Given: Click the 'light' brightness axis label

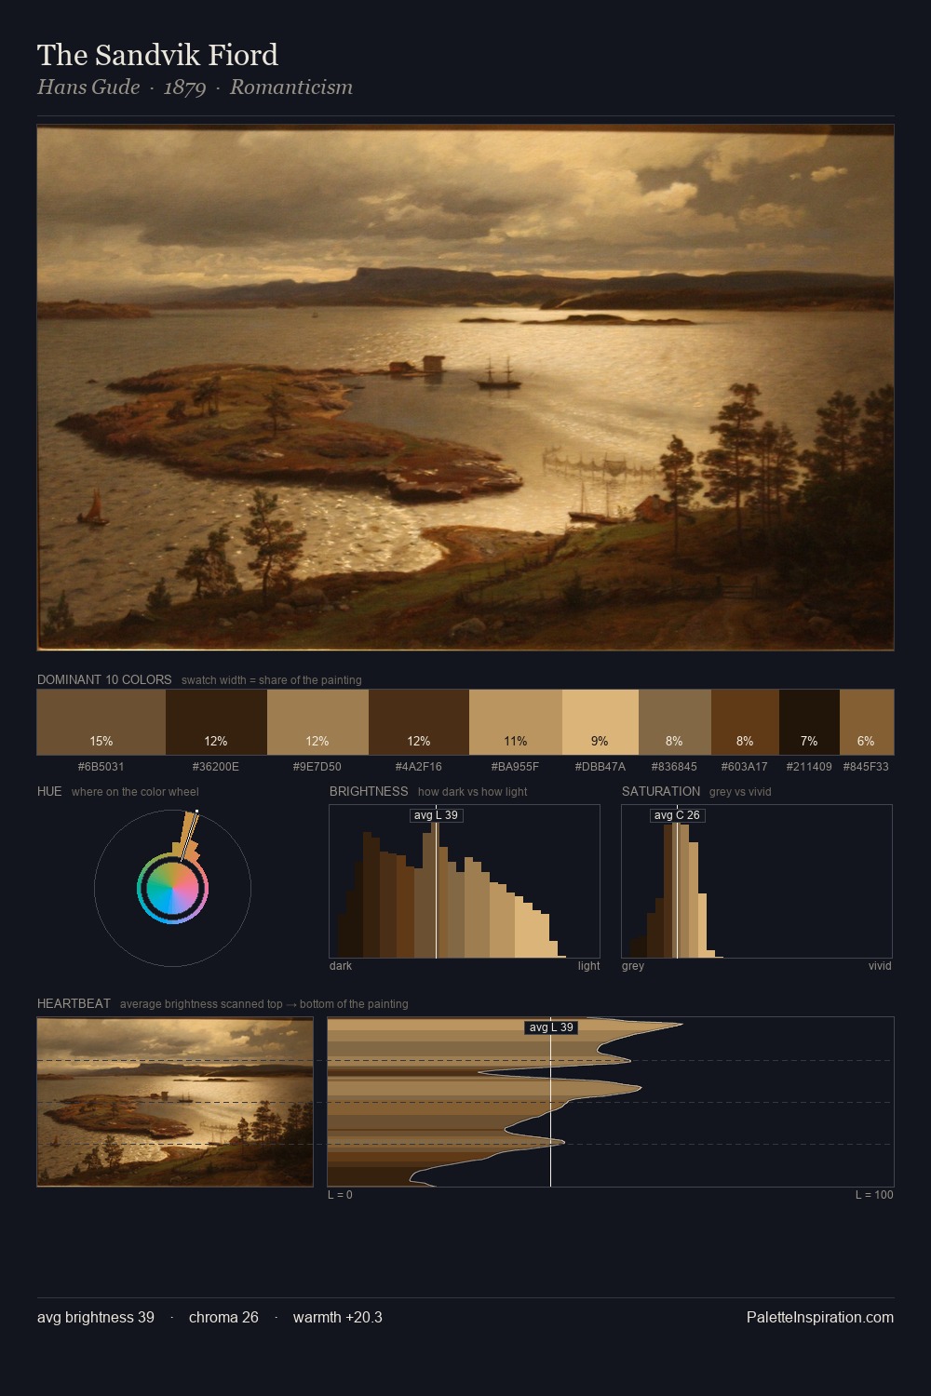Looking at the screenshot, I should pos(588,966).
